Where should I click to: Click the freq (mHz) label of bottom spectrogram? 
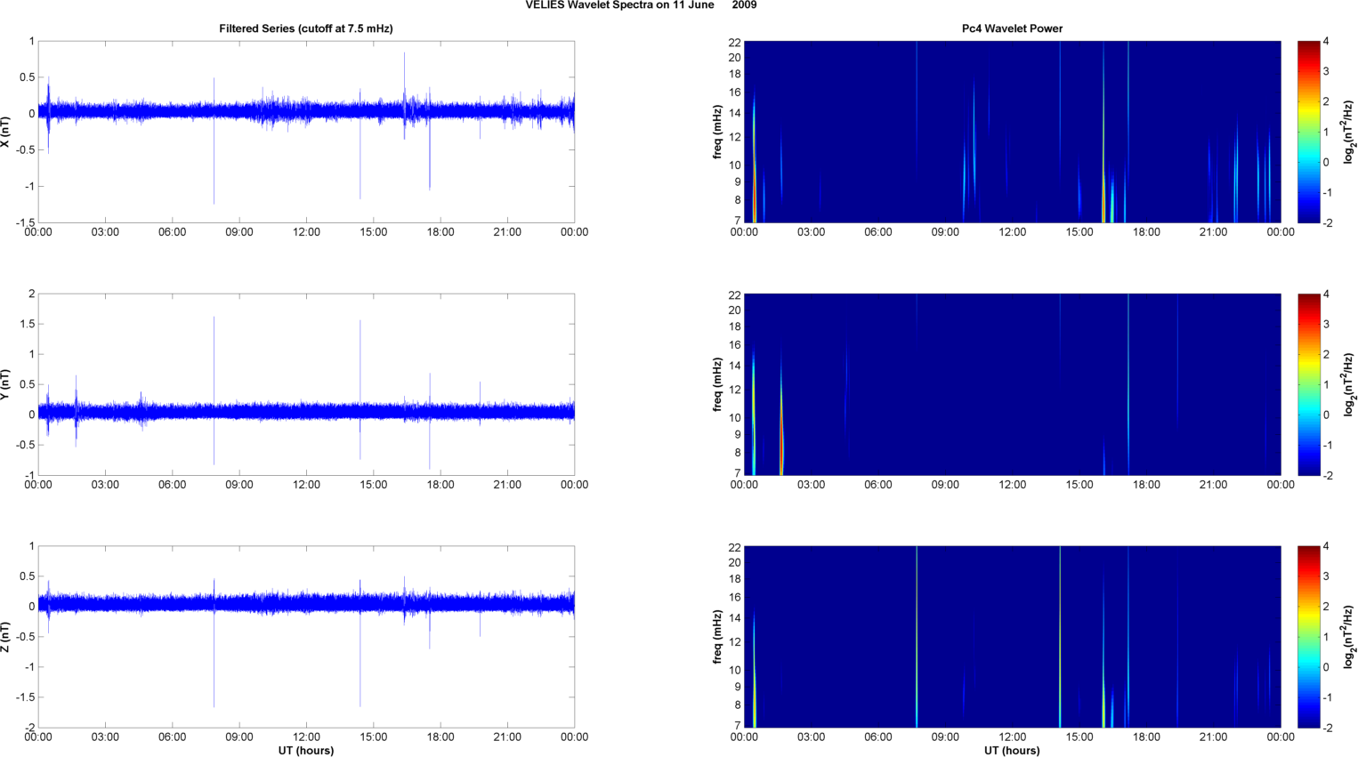tap(716, 637)
